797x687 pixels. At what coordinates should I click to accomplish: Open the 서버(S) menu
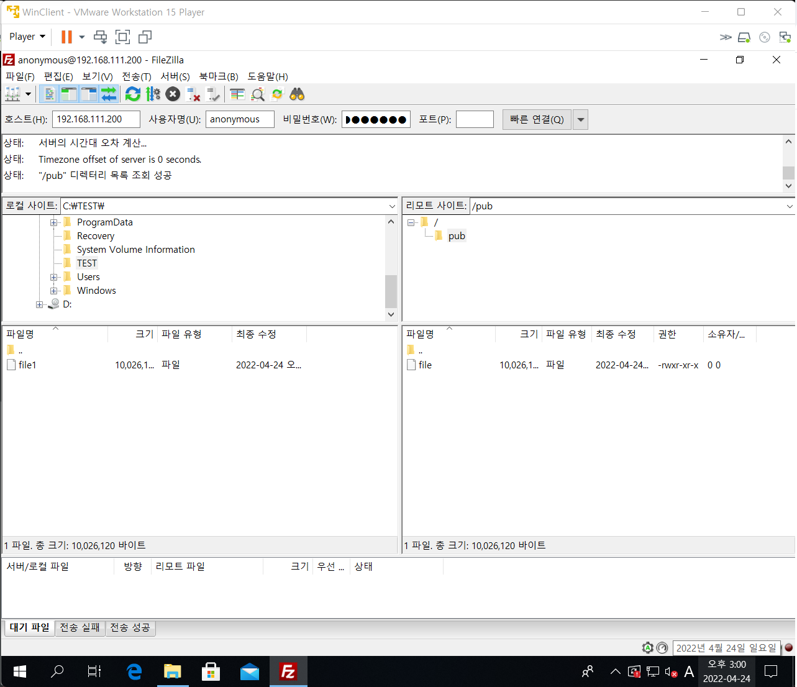tap(175, 76)
